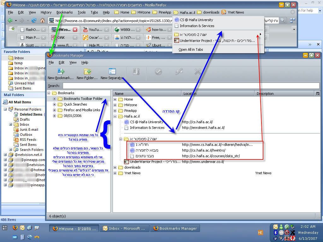
Task: Choose Open All in Tabs from dropdown
Action: [x=191, y=49]
